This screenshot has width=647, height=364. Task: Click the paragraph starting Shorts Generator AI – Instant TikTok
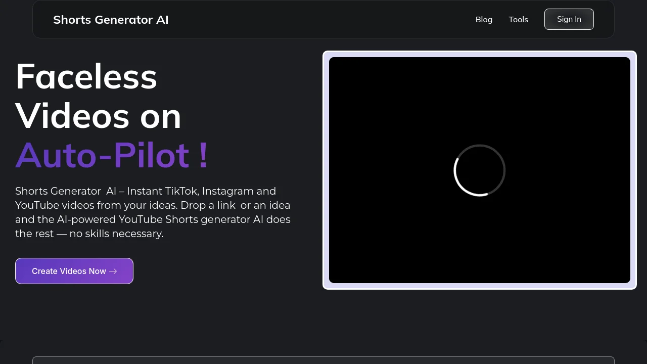pyautogui.click(x=153, y=212)
